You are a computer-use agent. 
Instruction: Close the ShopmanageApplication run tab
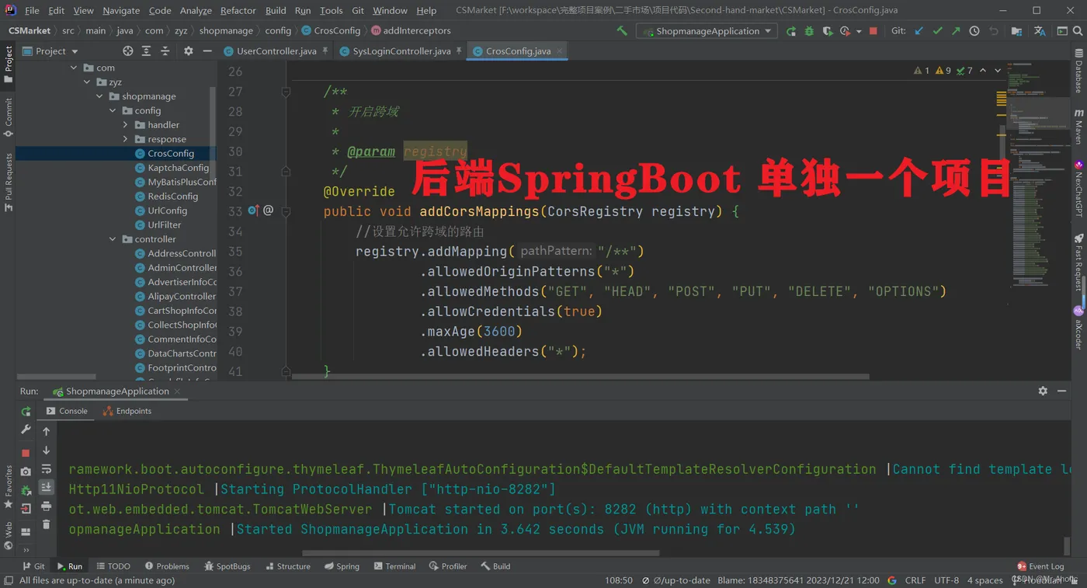pyautogui.click(x=177, y=391)
